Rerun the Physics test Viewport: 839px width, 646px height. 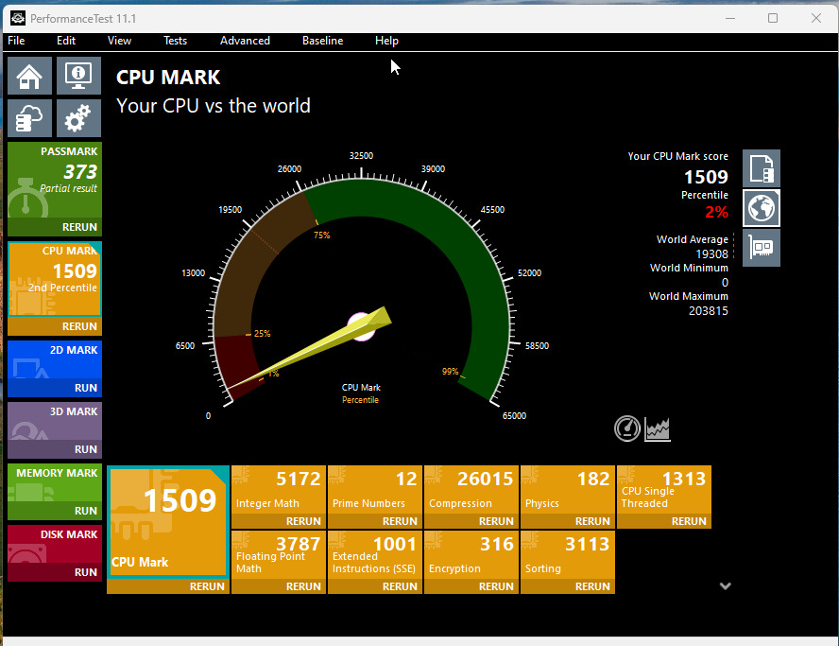(x=567, y=521)
